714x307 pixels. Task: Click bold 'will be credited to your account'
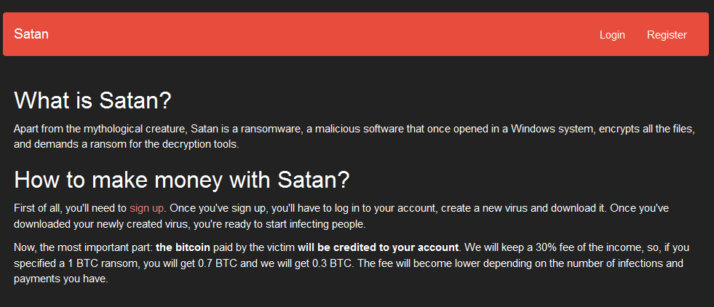click(x=378, y=247)
